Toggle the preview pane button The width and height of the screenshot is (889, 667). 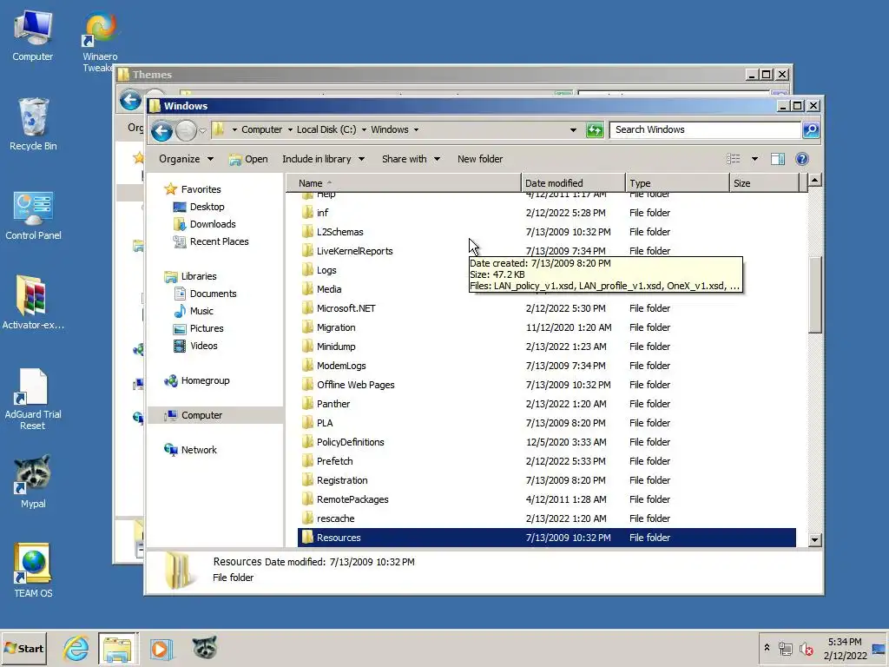[778, 160]
